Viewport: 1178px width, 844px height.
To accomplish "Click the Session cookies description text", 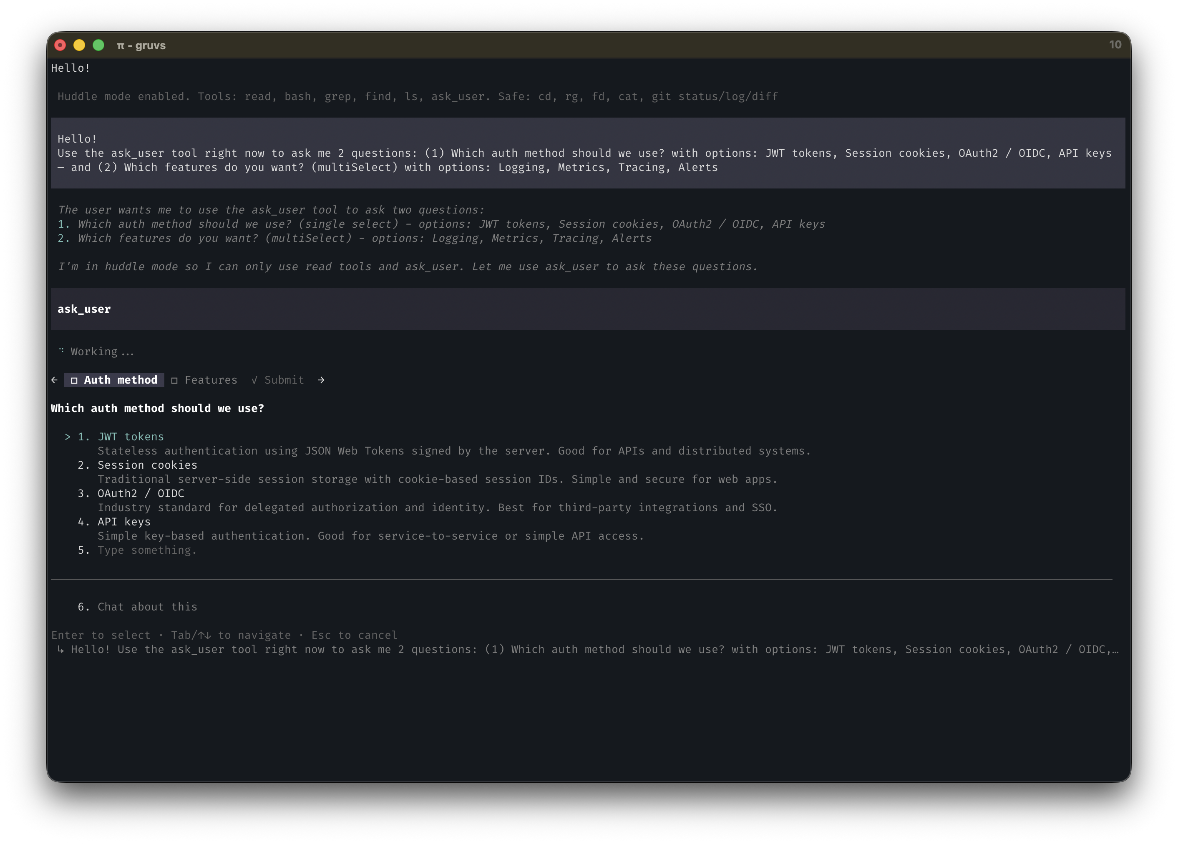I will (x=437, y=479).
